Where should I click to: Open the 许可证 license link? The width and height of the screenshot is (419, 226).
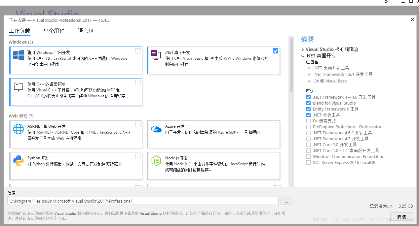(x=95, y=213)
